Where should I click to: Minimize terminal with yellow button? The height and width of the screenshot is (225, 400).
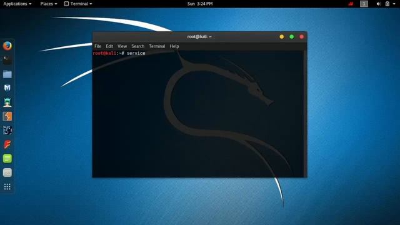282,37
